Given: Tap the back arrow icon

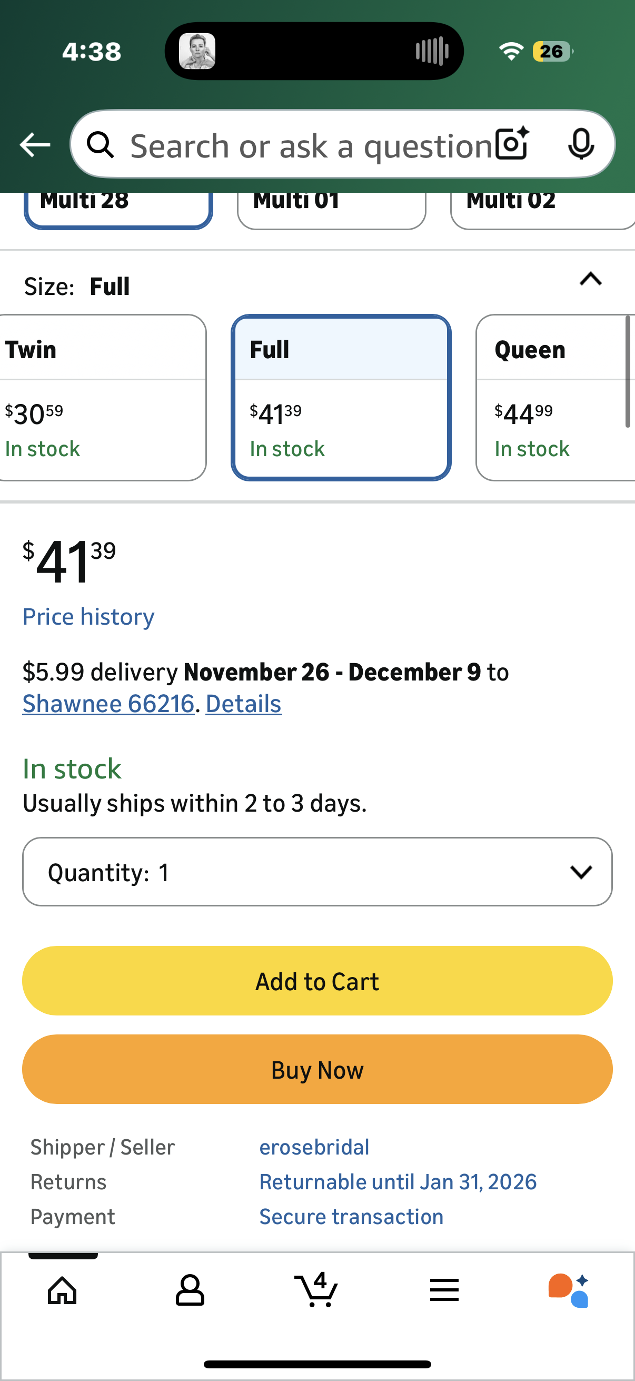Looking at the screenshot, I should 35,145.
